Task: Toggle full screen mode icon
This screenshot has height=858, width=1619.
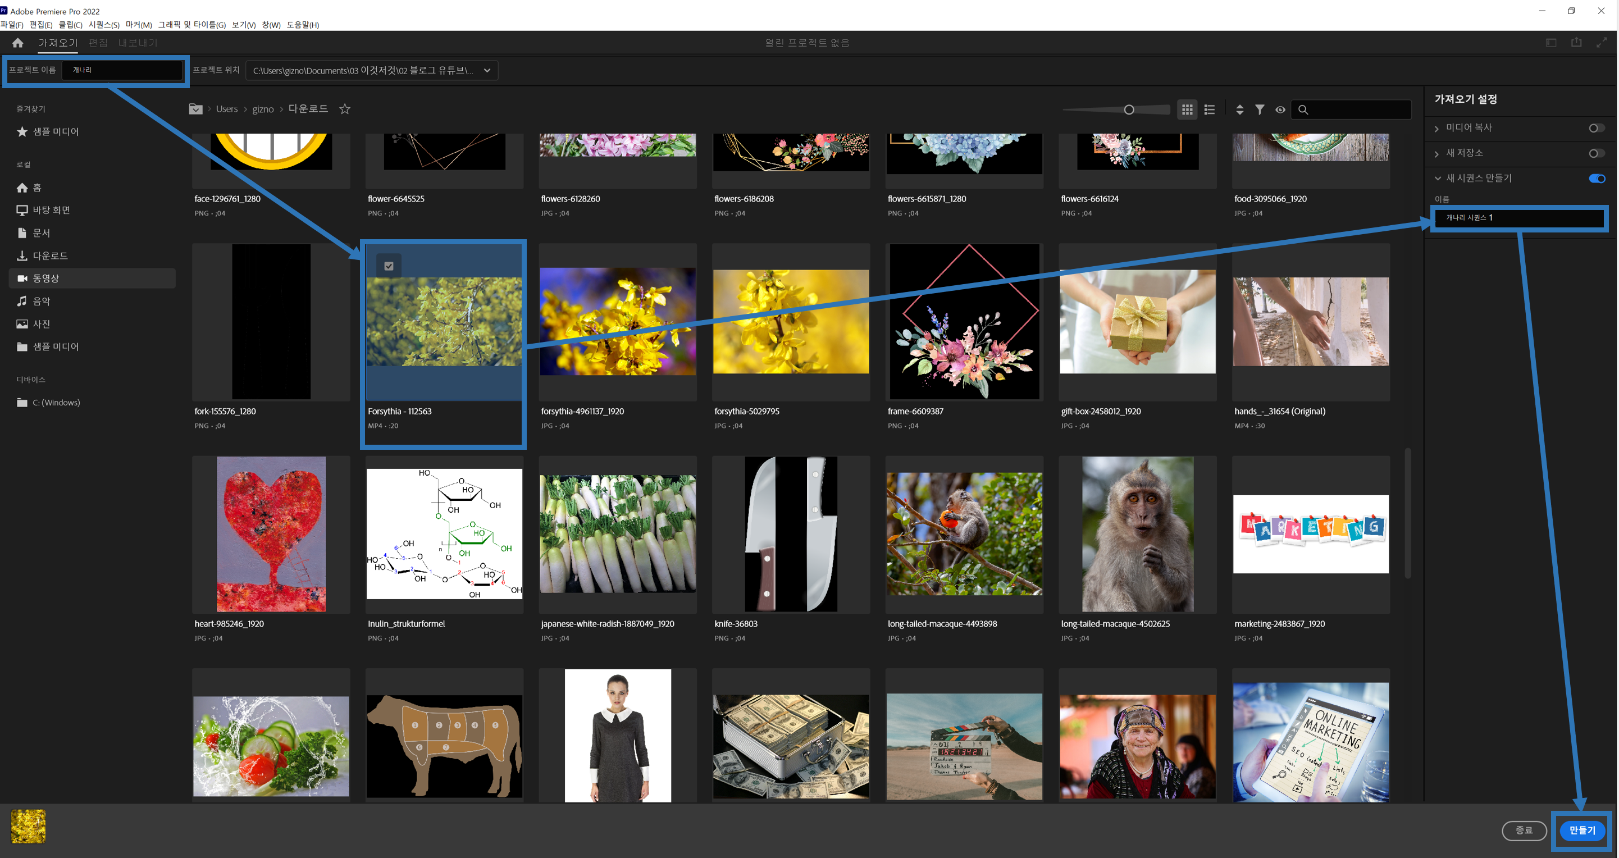Action: tap(1602, 43)
